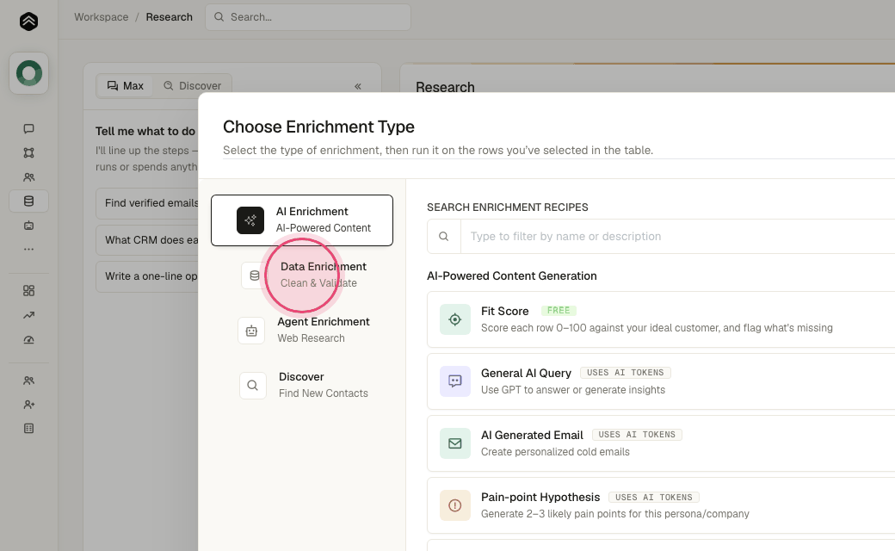Select Discover Find New Contacts
The image size is (895, 551).
(302, 386)
